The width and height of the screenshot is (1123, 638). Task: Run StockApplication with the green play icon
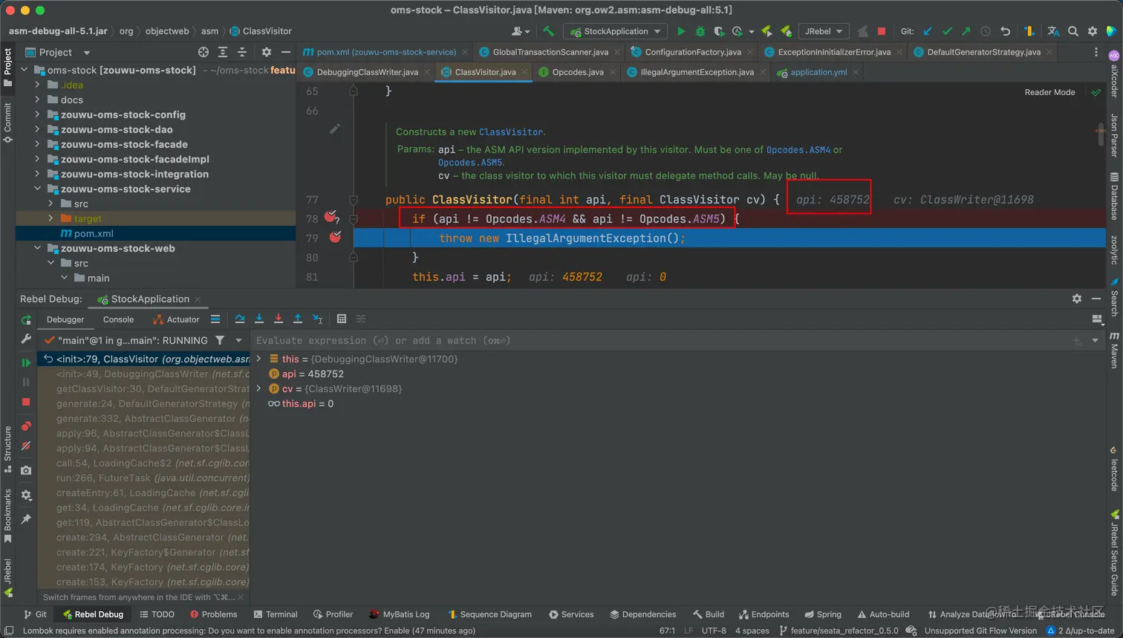(681, 31)
